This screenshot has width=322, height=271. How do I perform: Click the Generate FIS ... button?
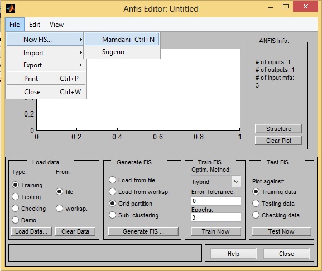click(143, 231)
